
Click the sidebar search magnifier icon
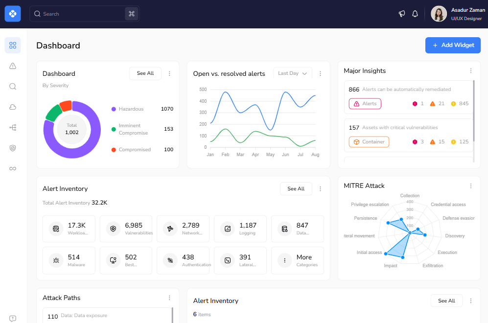point(13,87)
